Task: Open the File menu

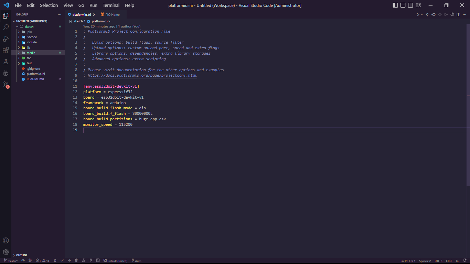Action: (x=18, y=5)
